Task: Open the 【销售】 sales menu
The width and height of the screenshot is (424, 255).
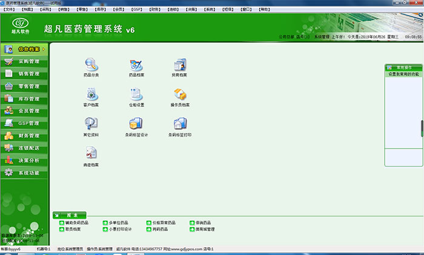Action: (64, 10)
